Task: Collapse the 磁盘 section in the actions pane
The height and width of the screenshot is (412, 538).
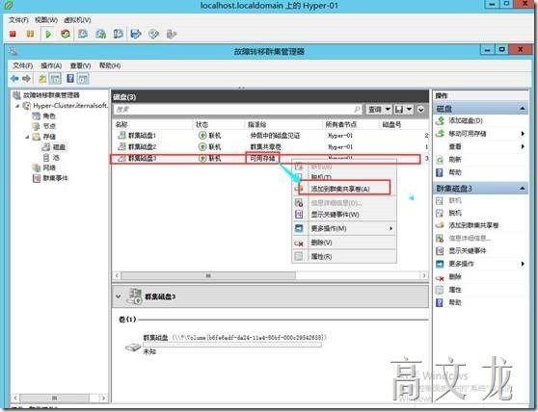Action: pos(523,109)
